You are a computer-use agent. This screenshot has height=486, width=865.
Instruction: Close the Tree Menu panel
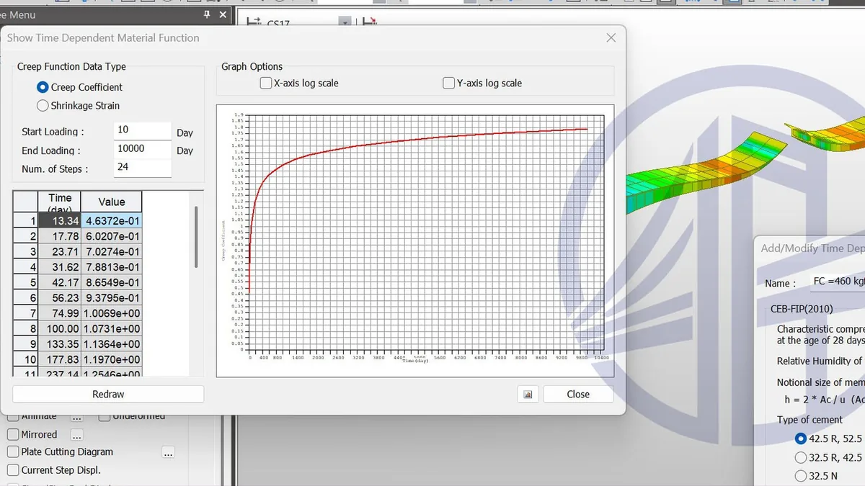tap(222, 14)
